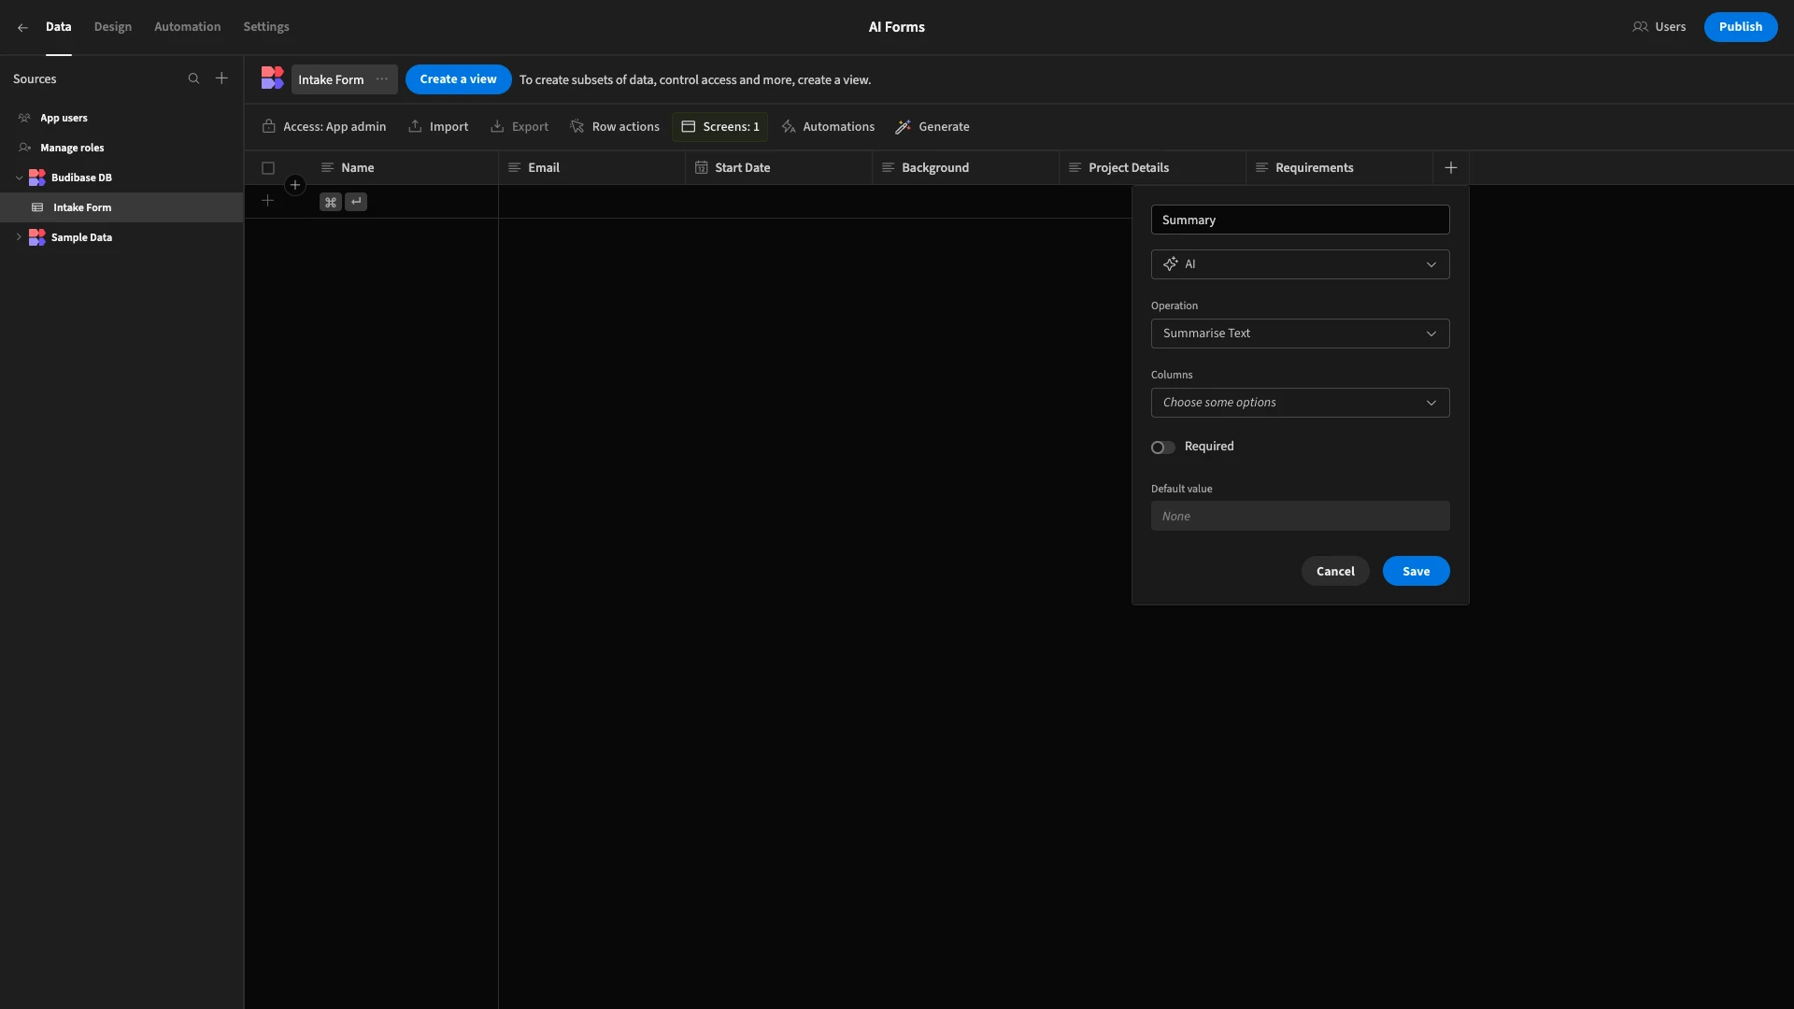Click the circular add row plus button
Image resolution: width=1794 pixels, height=1009 pixels.
[295, 185]
